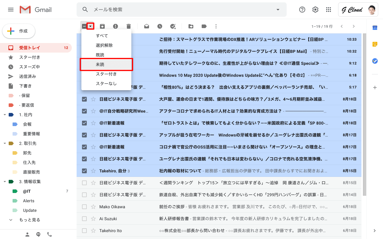This screenshot has width=383, height=239.
Task: Click the labels tag icon
Action: 204,26
